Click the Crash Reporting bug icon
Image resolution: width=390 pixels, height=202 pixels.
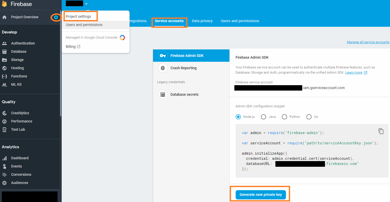pos(163,68)
